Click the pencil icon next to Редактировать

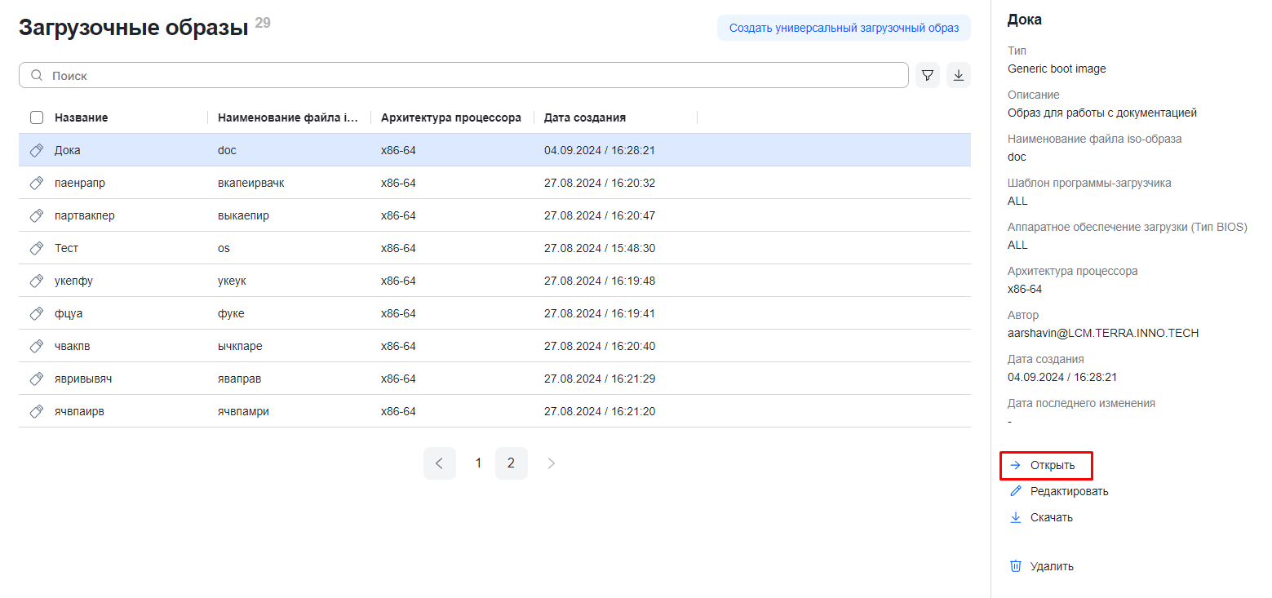1016,491
